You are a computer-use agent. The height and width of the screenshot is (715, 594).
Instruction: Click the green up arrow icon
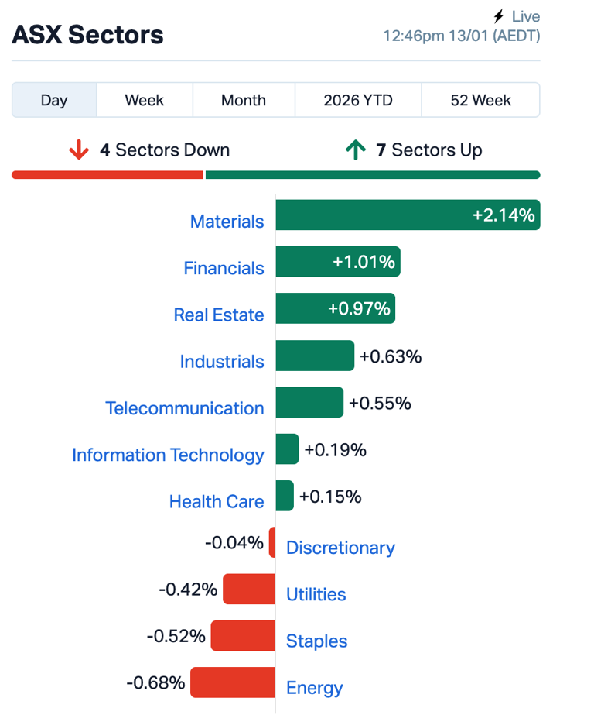tap(355, 150)
